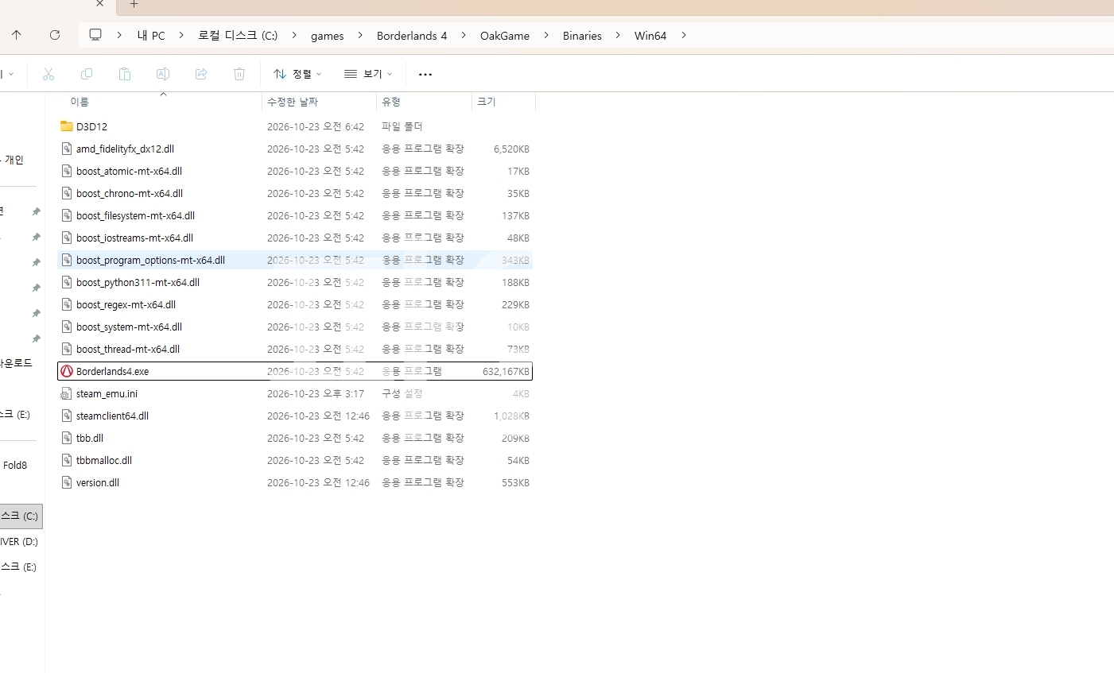The width and height of the screenshot is (1114, 673).
Task: Navigate to 내 PC breadcrumb
Action: tap(151, 36)
